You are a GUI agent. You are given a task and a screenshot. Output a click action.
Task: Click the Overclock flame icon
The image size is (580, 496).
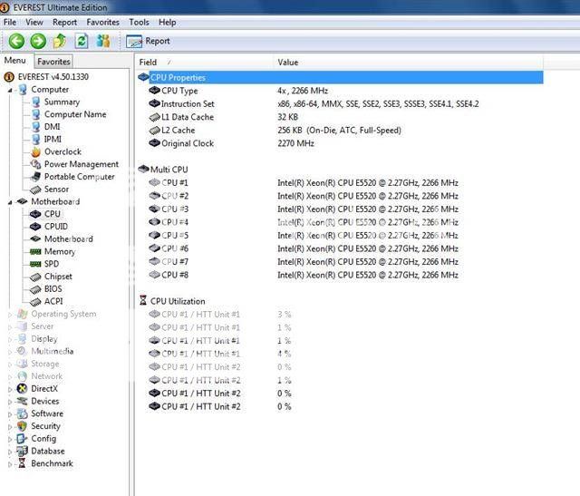(35, 151)
